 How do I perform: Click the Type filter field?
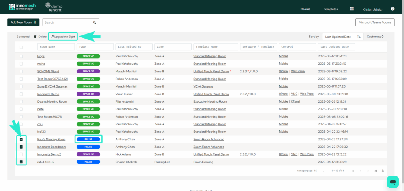pyautogui.click(x=95, y=47)
